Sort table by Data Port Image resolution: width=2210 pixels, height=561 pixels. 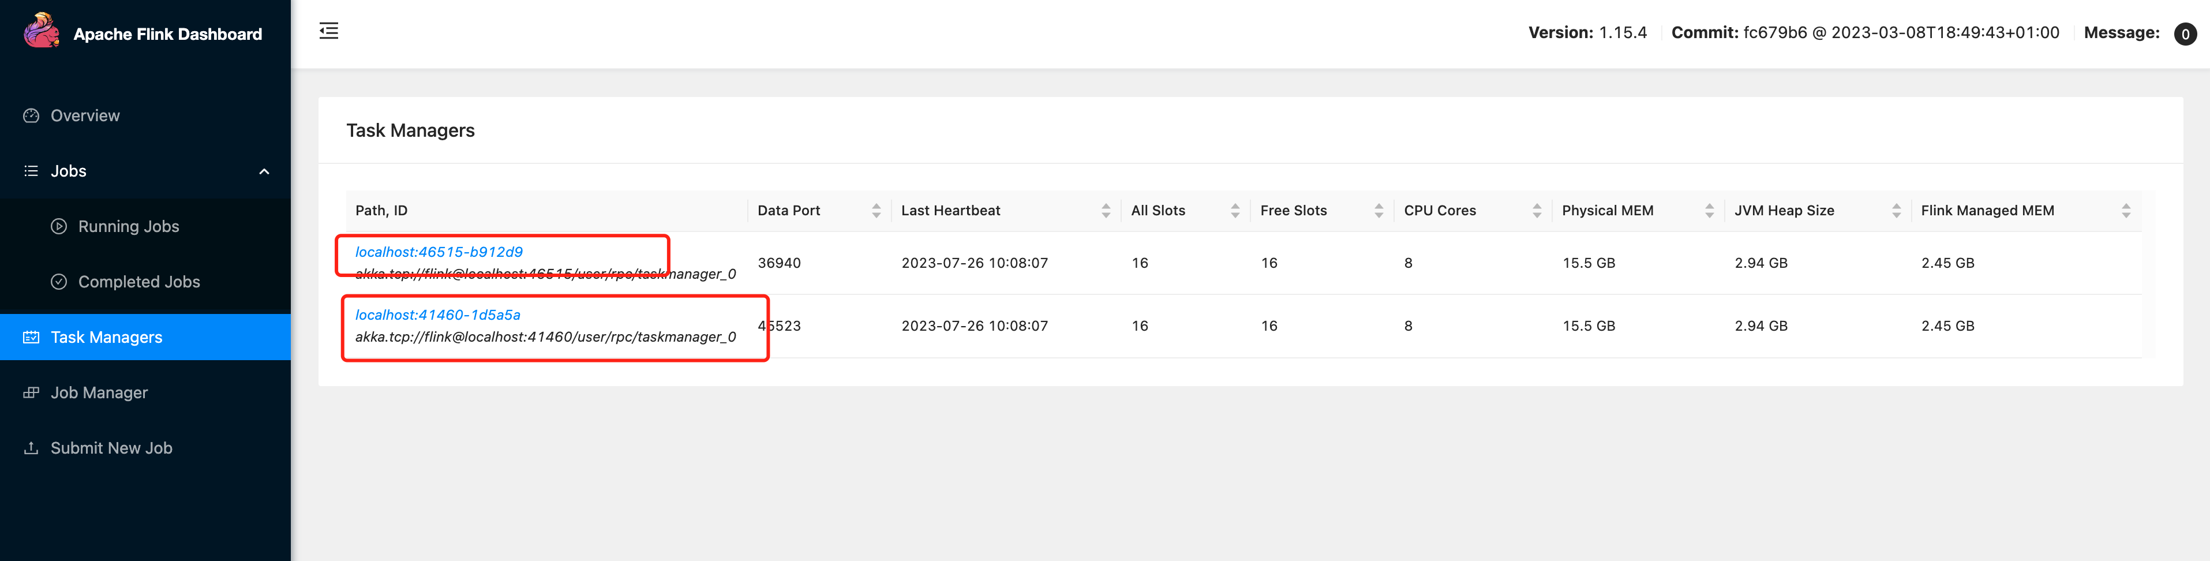tap(876, 211)
